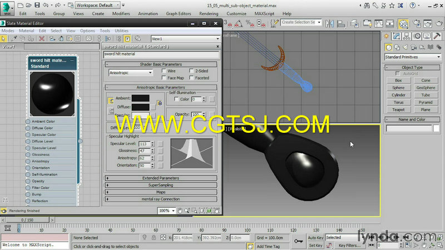This screenshot has width=445, height=250.
Task: Click the Align tool icon
Action: [x=341, y=23]
